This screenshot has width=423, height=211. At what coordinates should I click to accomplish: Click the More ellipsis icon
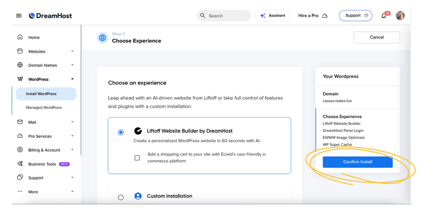click(x=20, y=192)
